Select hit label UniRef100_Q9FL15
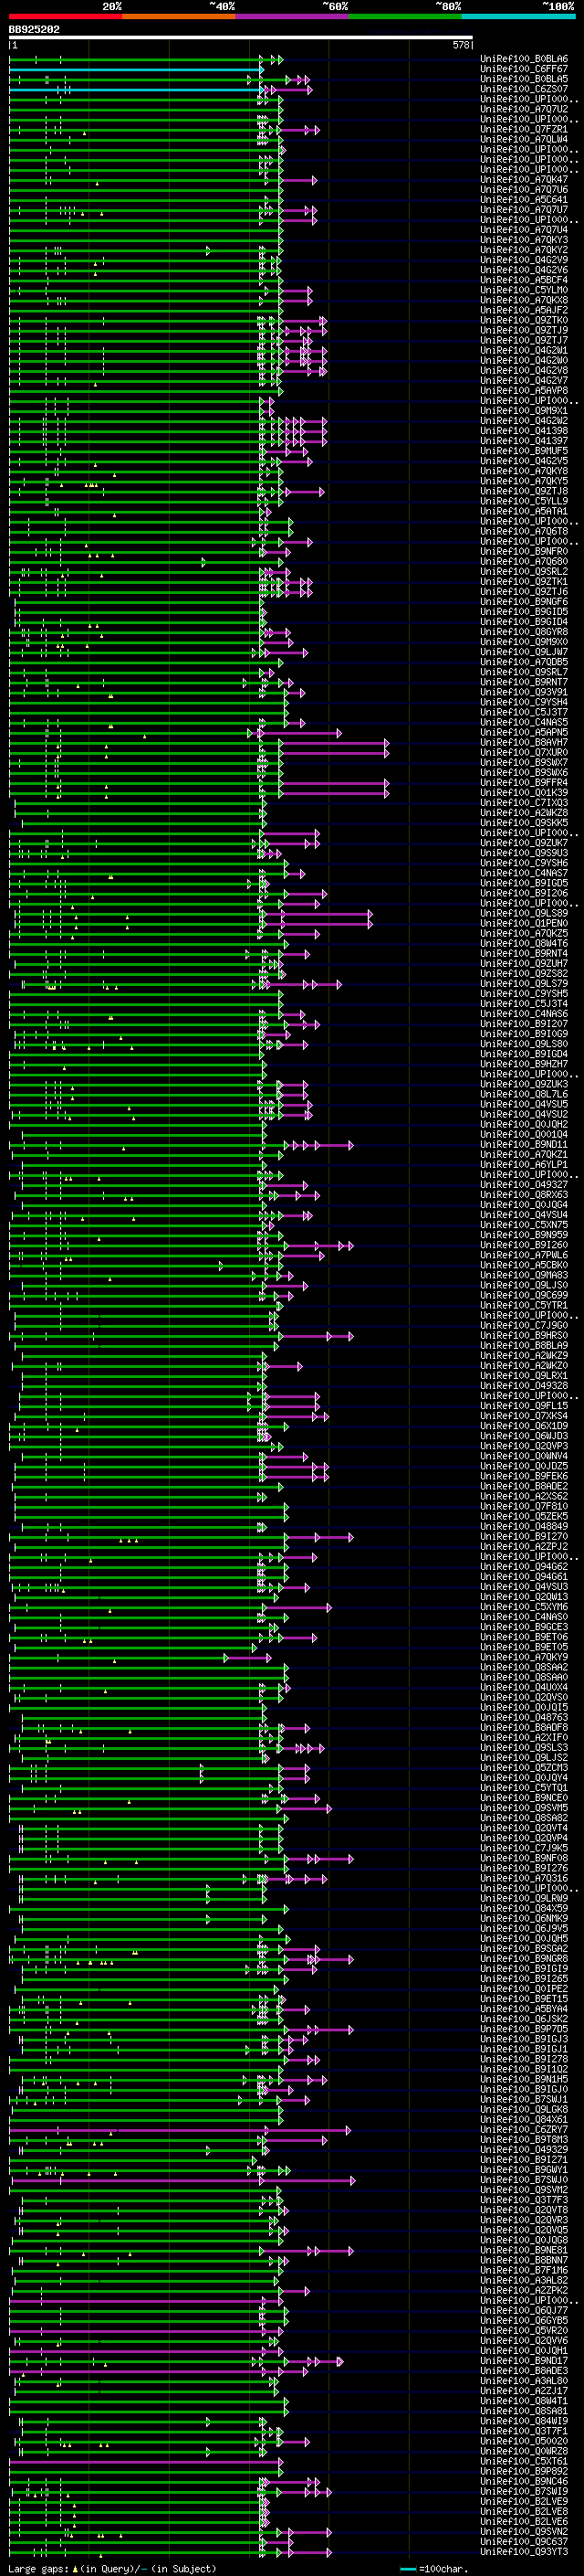Viewport: 584px width, 2576px height. point(524,1405)
